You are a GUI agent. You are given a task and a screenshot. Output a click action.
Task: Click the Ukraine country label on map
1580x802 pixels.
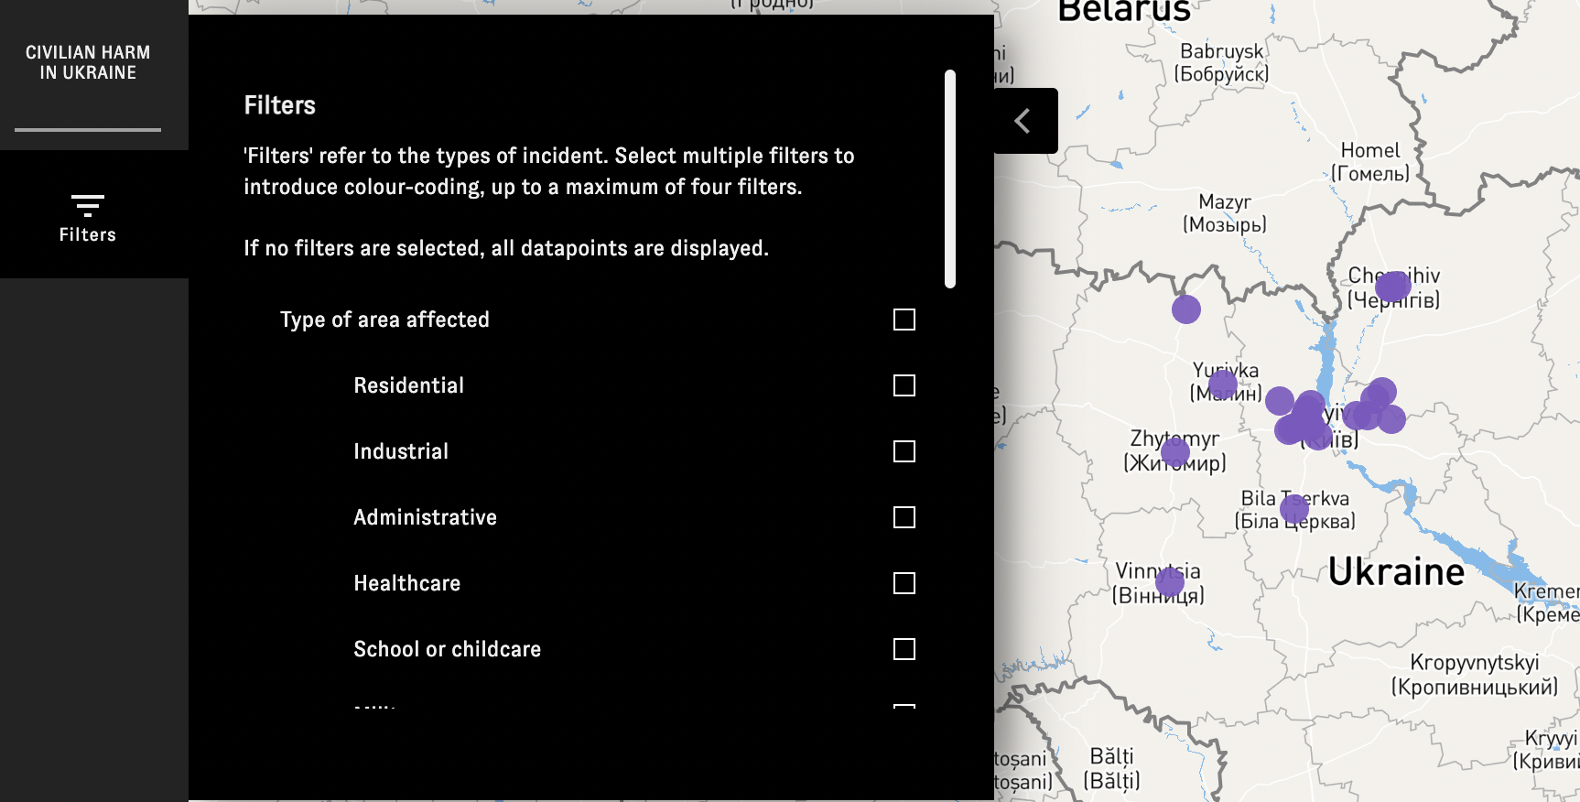[1396, 572]
